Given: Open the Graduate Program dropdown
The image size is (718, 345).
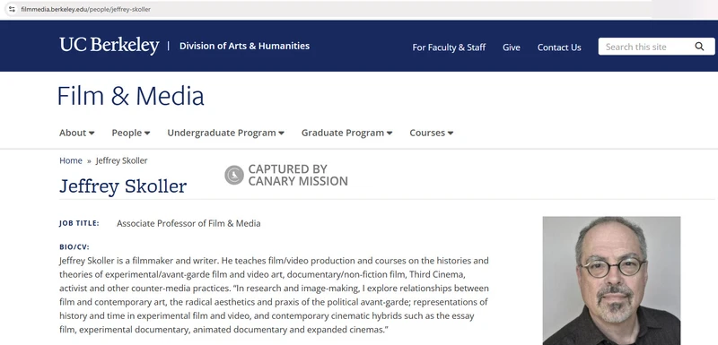Looking at the screenshot, I should pyautogui.click(x=346, y=133).
